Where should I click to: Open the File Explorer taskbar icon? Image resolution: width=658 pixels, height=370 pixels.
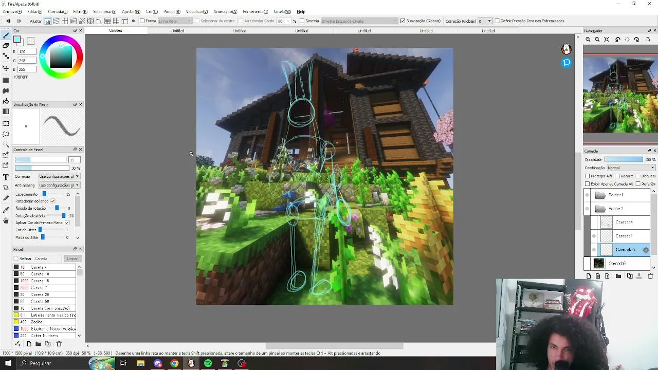coord(140,363)
